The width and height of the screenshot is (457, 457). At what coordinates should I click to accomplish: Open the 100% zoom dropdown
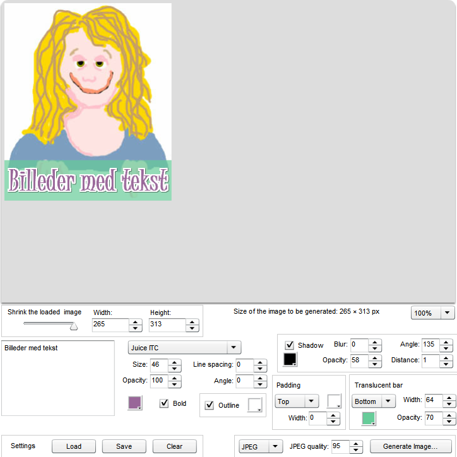pos(432,313)
